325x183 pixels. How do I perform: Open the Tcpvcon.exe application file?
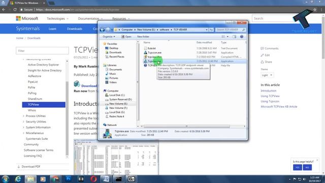(x=154, y=52)
